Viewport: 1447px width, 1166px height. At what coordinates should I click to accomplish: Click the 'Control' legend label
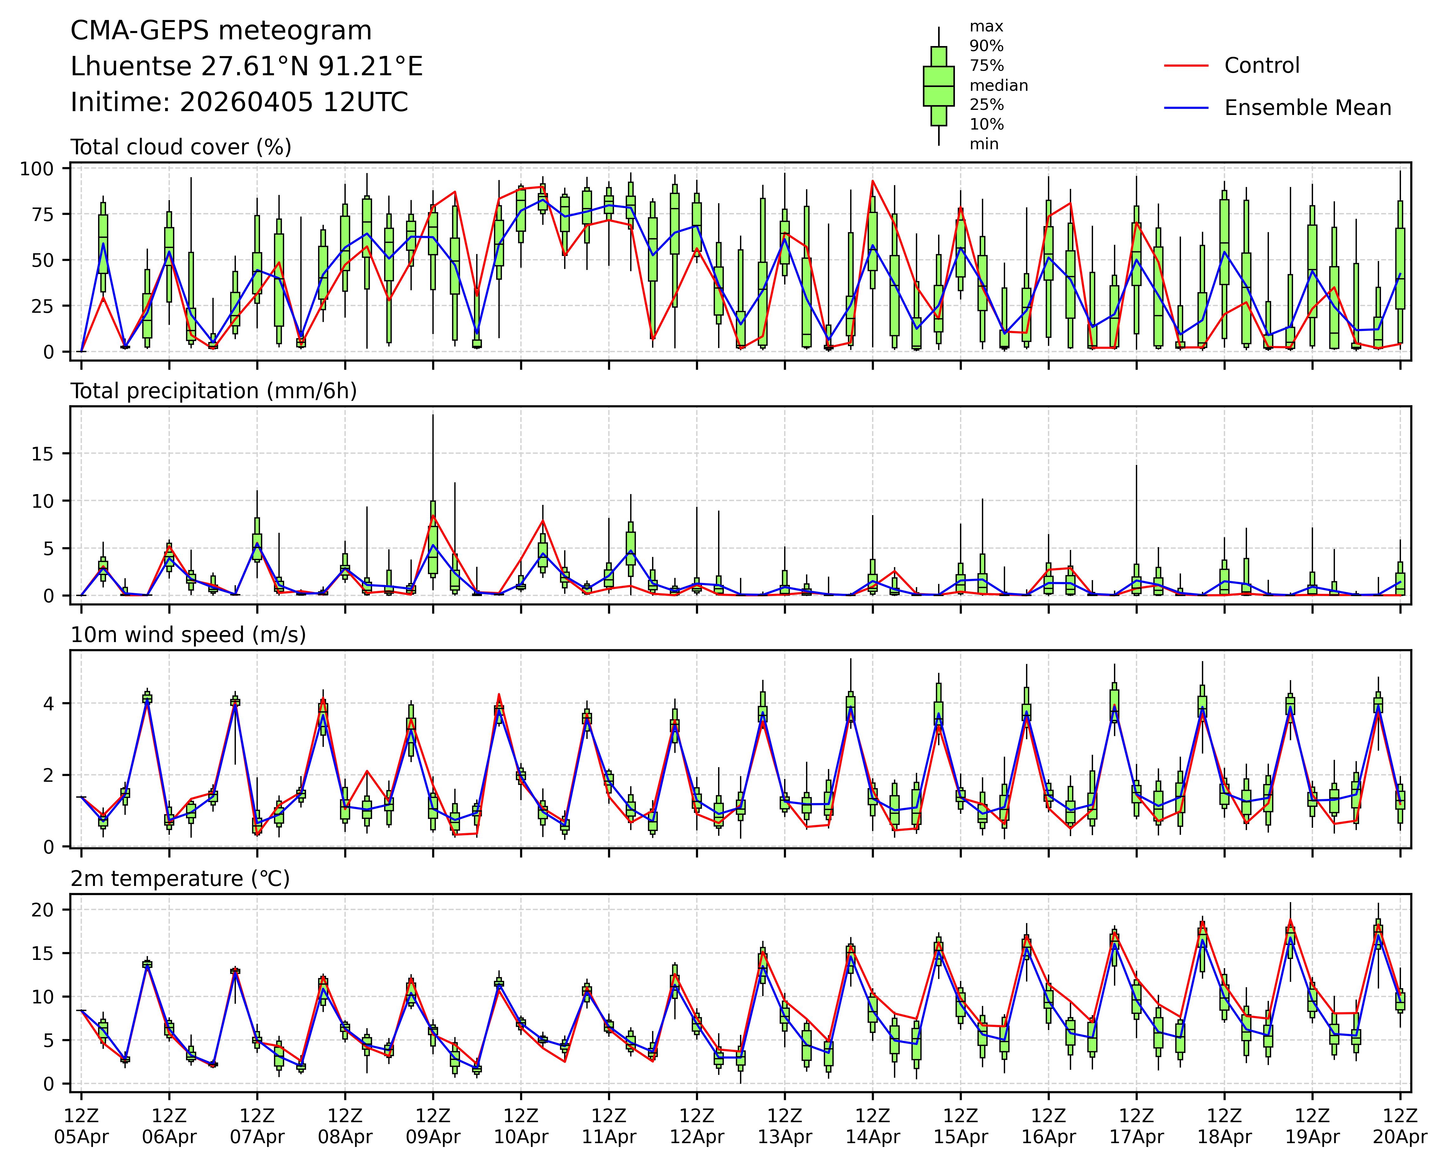click(1262, 66)
